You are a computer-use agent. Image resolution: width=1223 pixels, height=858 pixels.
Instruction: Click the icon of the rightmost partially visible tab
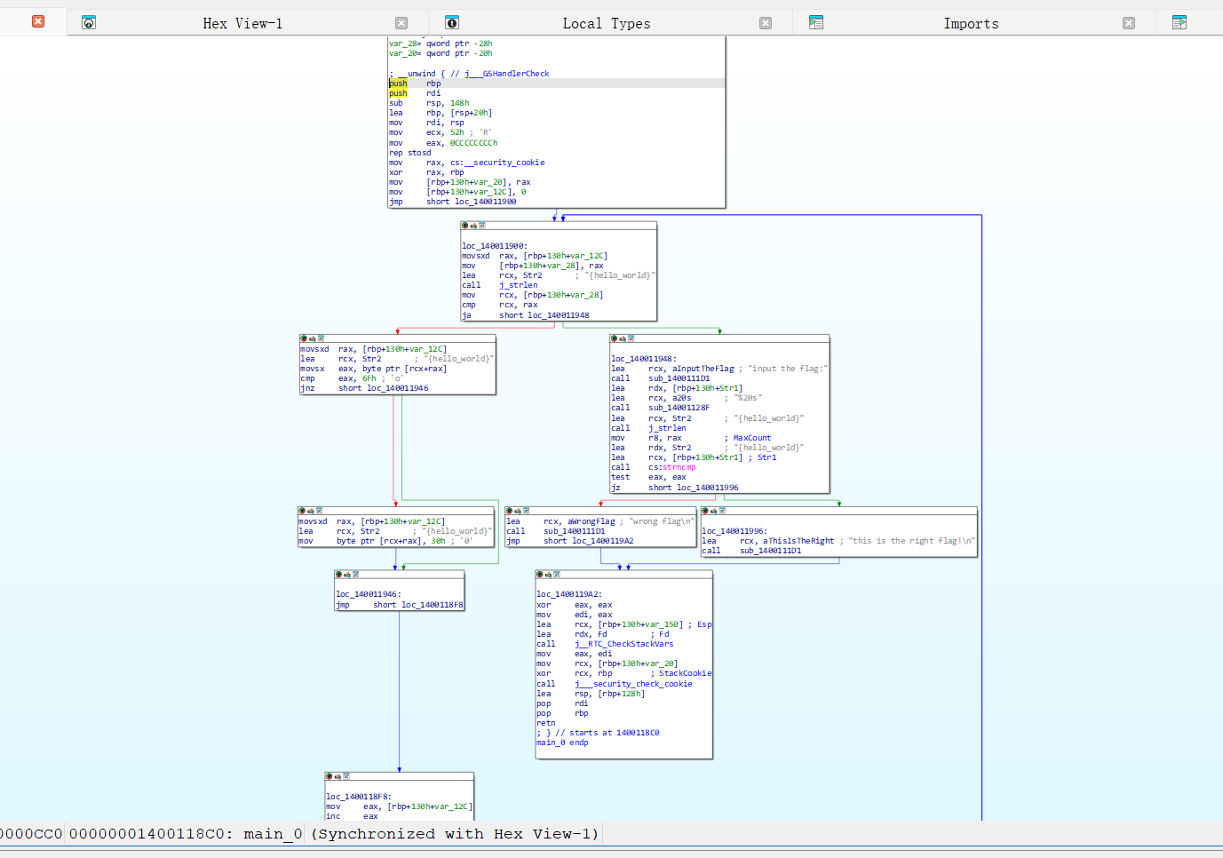(1179, 23)
